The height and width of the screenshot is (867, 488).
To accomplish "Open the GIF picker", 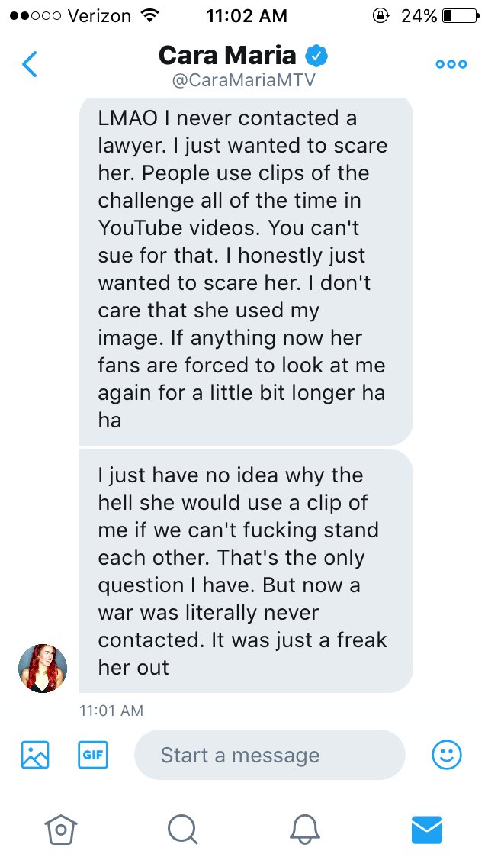I will click(x=93, y=755).
